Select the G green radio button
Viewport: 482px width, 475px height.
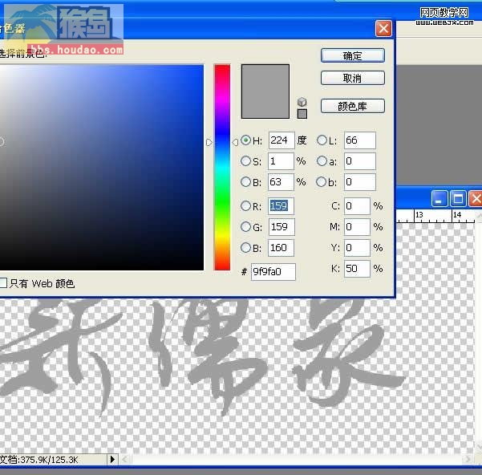pyautogui.click(x=245, y=226)
